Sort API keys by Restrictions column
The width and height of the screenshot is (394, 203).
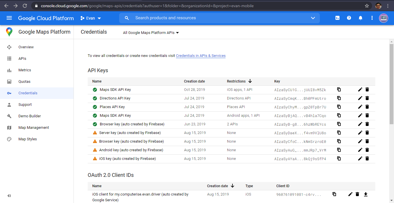(239, 81)
